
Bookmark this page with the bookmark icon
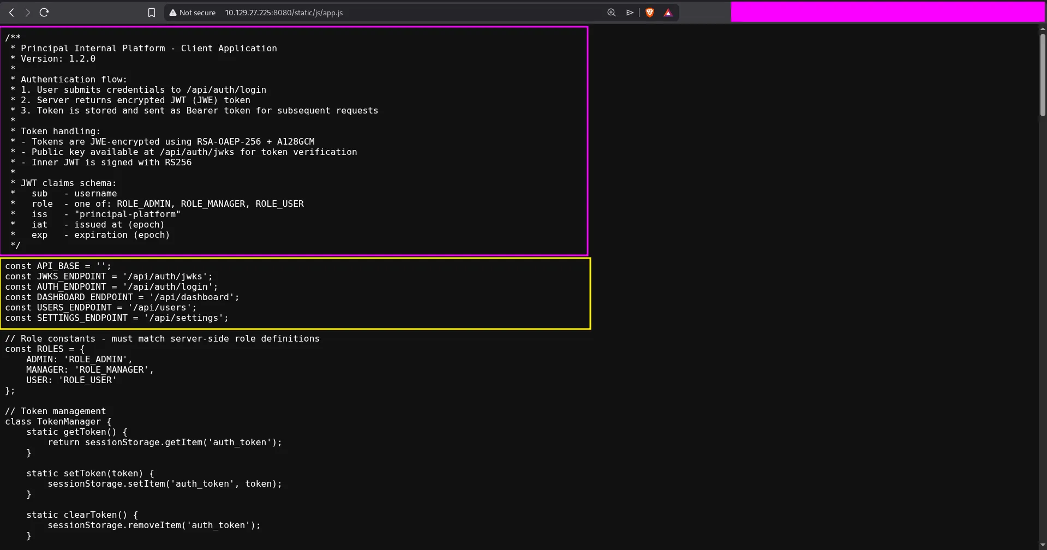point(152,13)
